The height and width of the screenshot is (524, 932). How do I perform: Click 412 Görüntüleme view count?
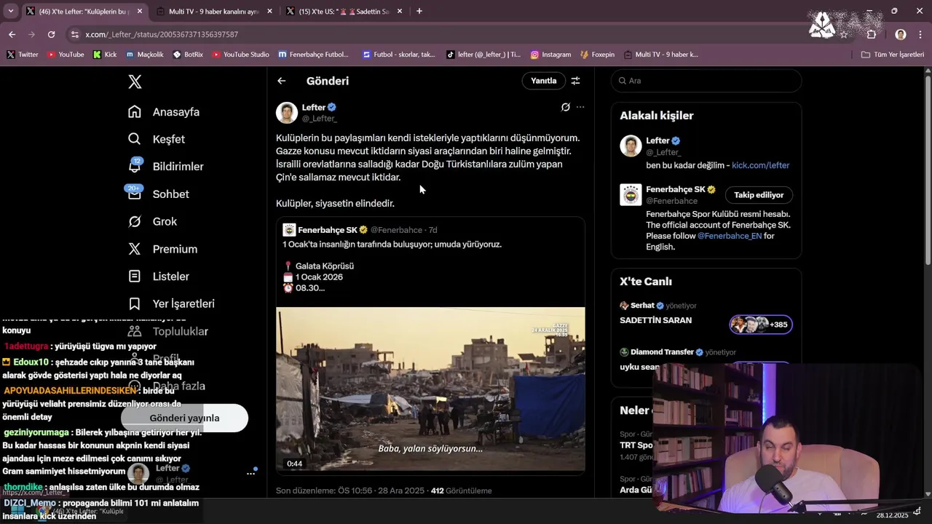pyautogui.click(x=462, y=491)
